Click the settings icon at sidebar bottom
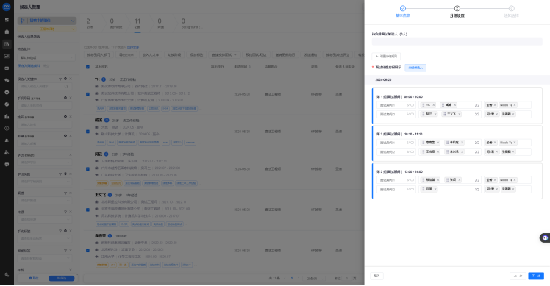Viewport: 550px width, 286px height. (7, 275)
